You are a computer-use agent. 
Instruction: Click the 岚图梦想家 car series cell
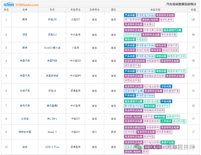[x=52, y=76]
